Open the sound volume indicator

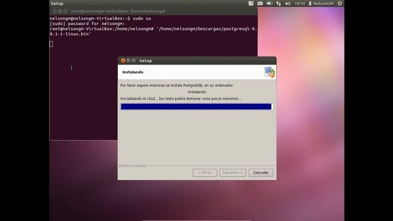(x=287, y=3)
